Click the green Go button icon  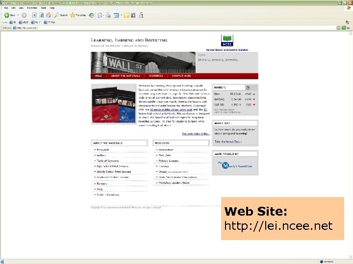point(344,28)
